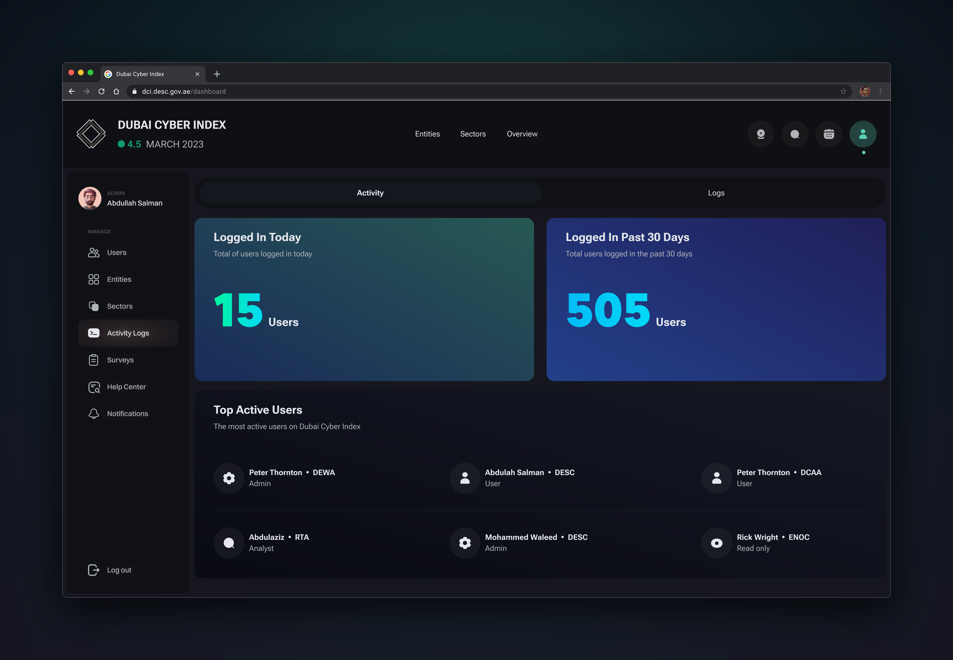Open Help Center in the sidebar
The image size is (953, 660).
pos(128,387)
